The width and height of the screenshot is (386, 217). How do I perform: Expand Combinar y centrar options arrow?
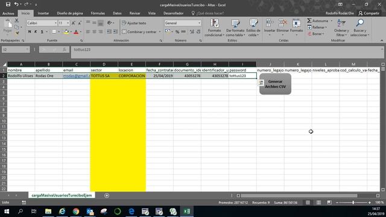click(160, 32)
